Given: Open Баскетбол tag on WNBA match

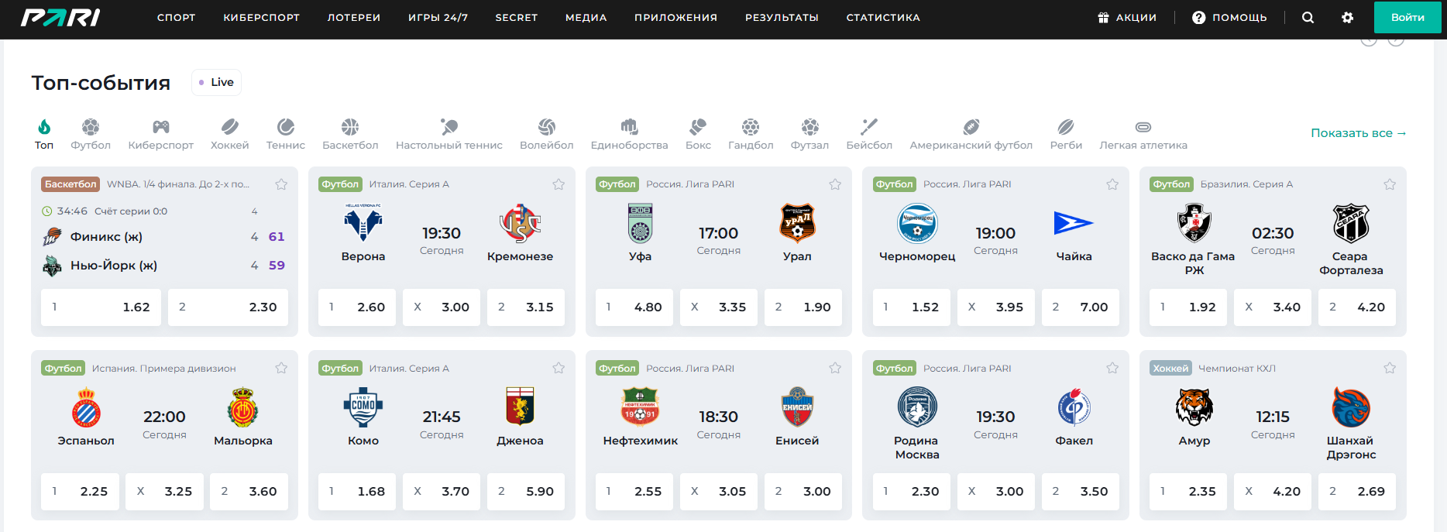Looking at the screenshot, I should point(70,184).
